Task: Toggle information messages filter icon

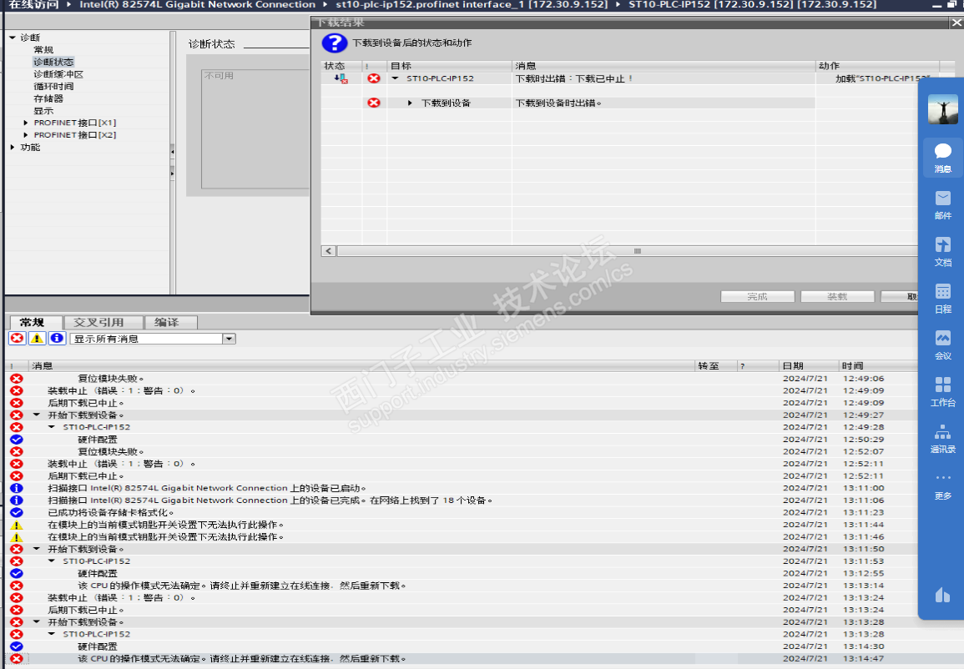Action: [x=57, y=339]
